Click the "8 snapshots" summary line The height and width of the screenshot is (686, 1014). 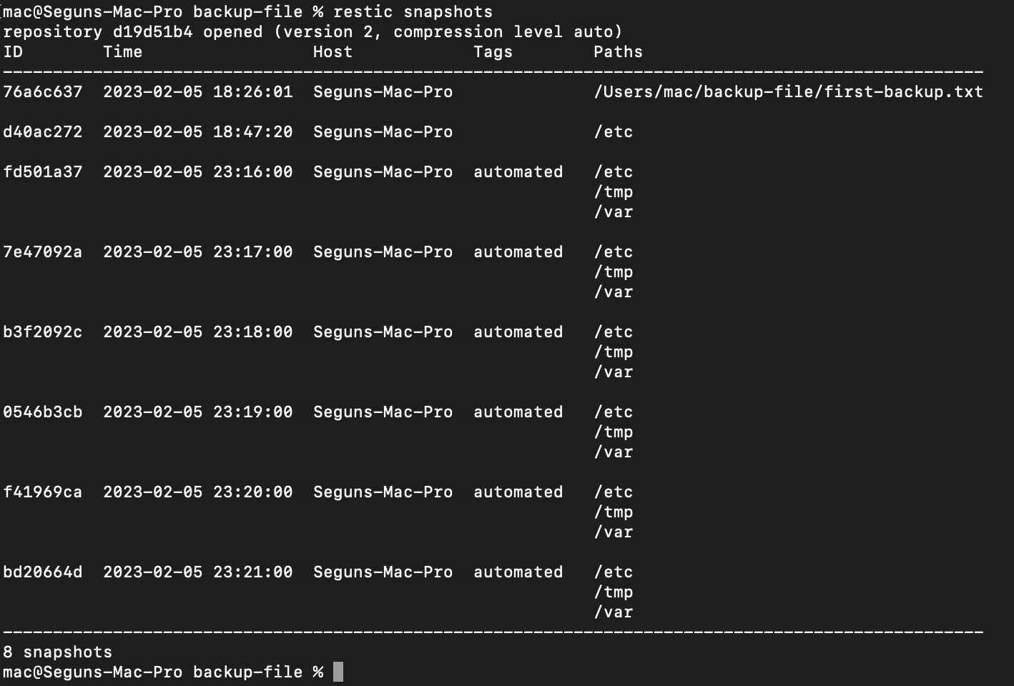pos(57,652)
